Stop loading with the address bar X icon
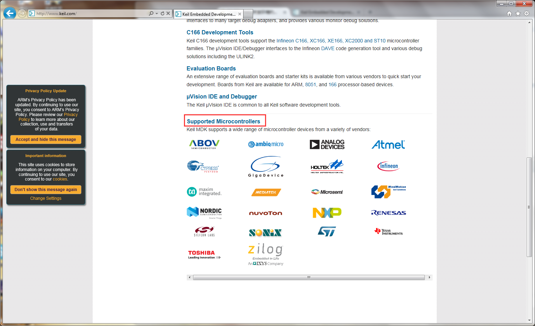The height and width of the screenshot is (326, 535). coord(168,13)
